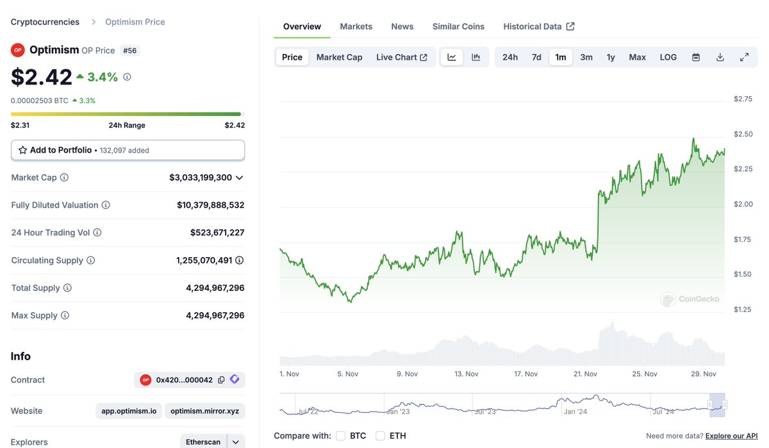Image resolution: width=769 pixels, height=448 pixels.
Task: Click Add to Portfolio button
Action: coord(128,150)
